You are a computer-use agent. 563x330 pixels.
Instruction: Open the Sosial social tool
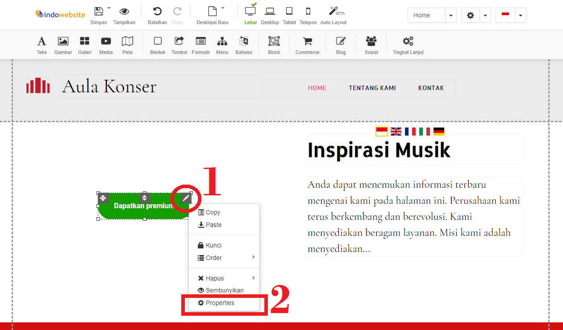tap(371, 46)
